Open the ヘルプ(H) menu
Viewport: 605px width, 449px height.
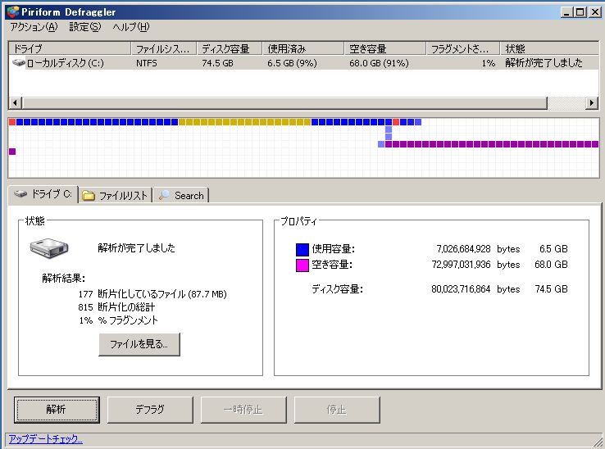click(x=131, y=26)
